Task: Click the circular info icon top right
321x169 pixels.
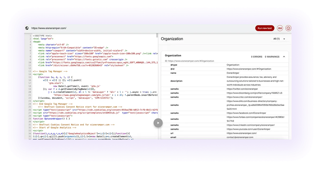Action: point(288,28)
